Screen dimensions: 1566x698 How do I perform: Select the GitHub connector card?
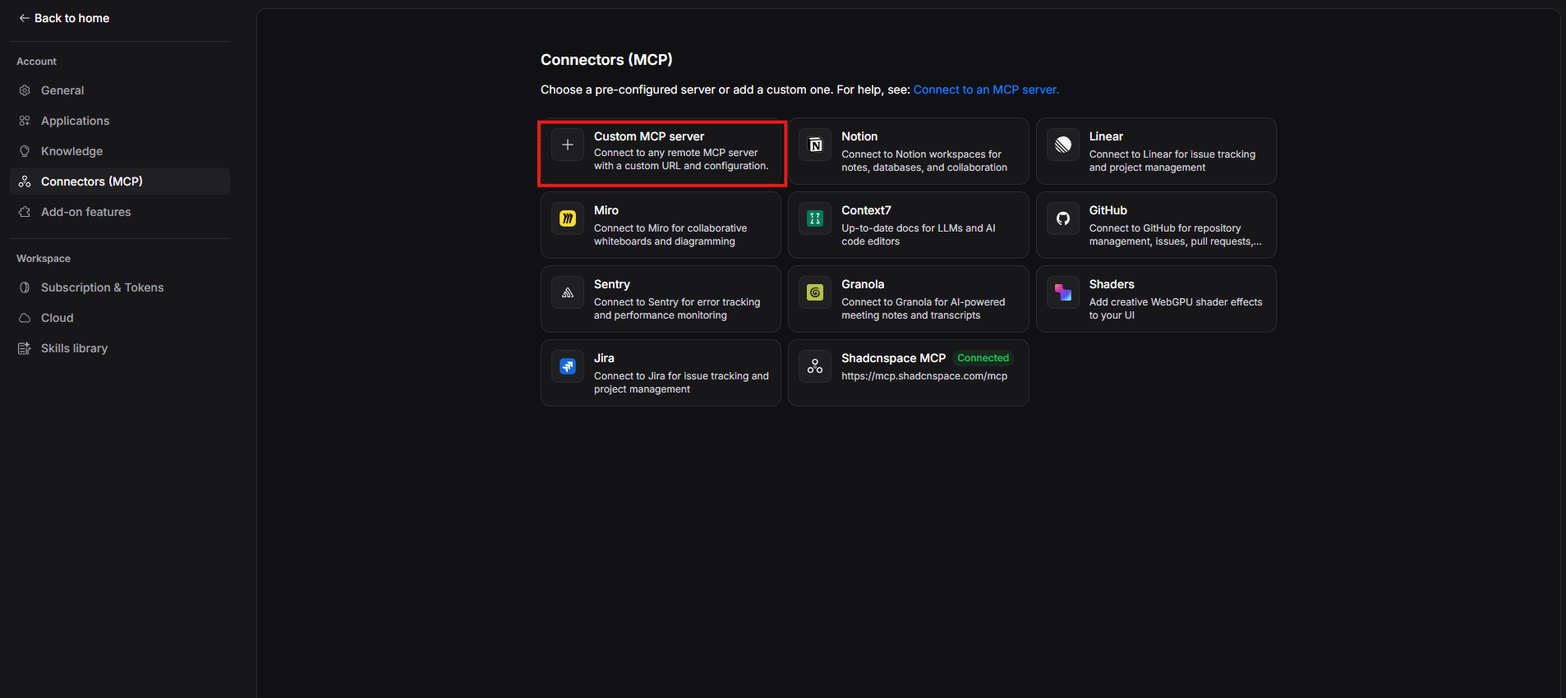[x=1156, y=225]
